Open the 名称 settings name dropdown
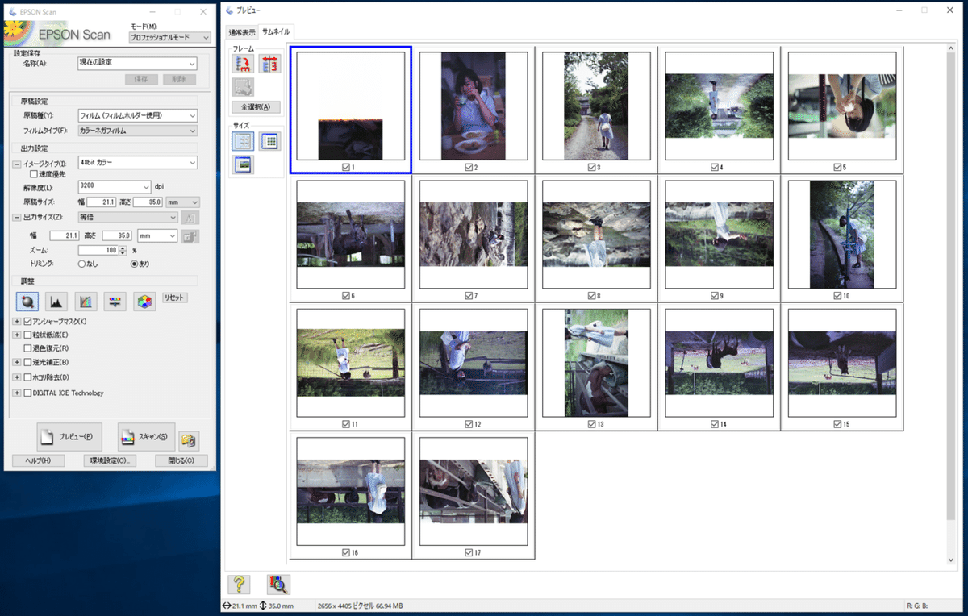The image size is (968, 616). [x=137, y=63]
